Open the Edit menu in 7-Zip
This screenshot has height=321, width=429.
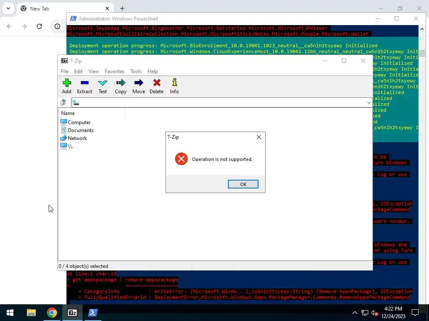tap(78, 71)
